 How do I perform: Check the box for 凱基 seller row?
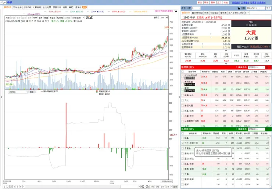(182, 138)
